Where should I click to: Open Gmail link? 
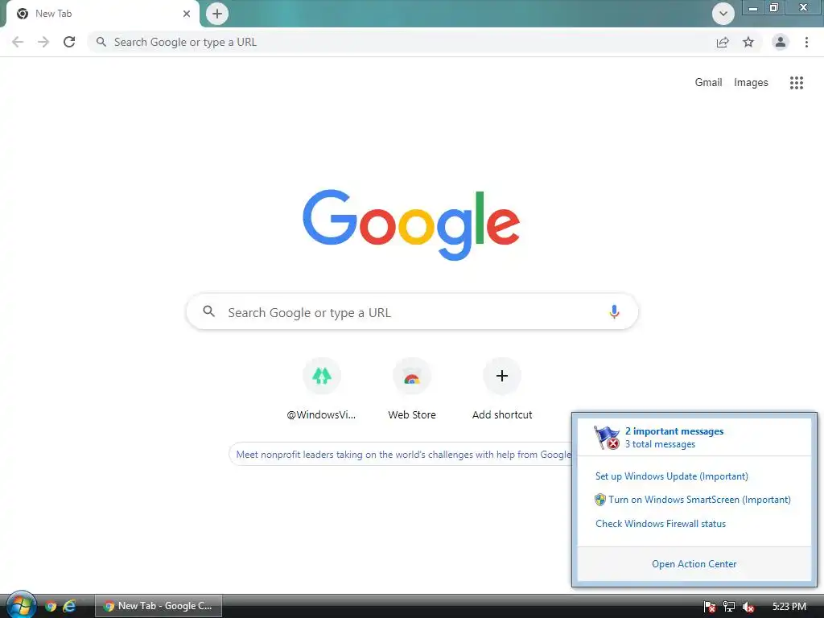pyautogui.click(x=708, y=83)
